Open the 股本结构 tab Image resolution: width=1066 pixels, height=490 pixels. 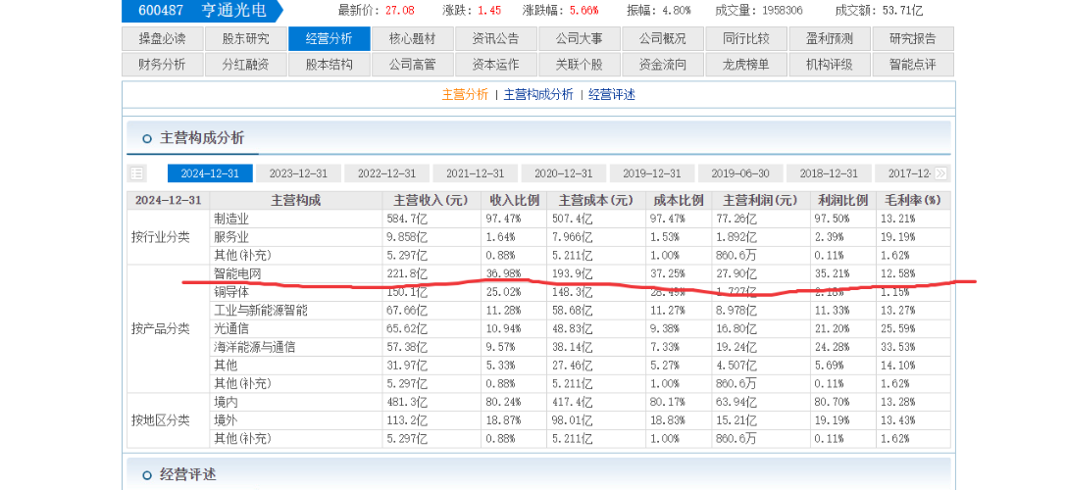coord(330,65)
